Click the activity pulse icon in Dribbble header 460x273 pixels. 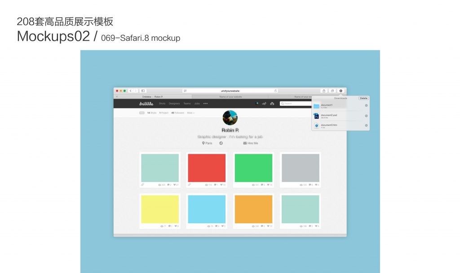tap(265, 104)
